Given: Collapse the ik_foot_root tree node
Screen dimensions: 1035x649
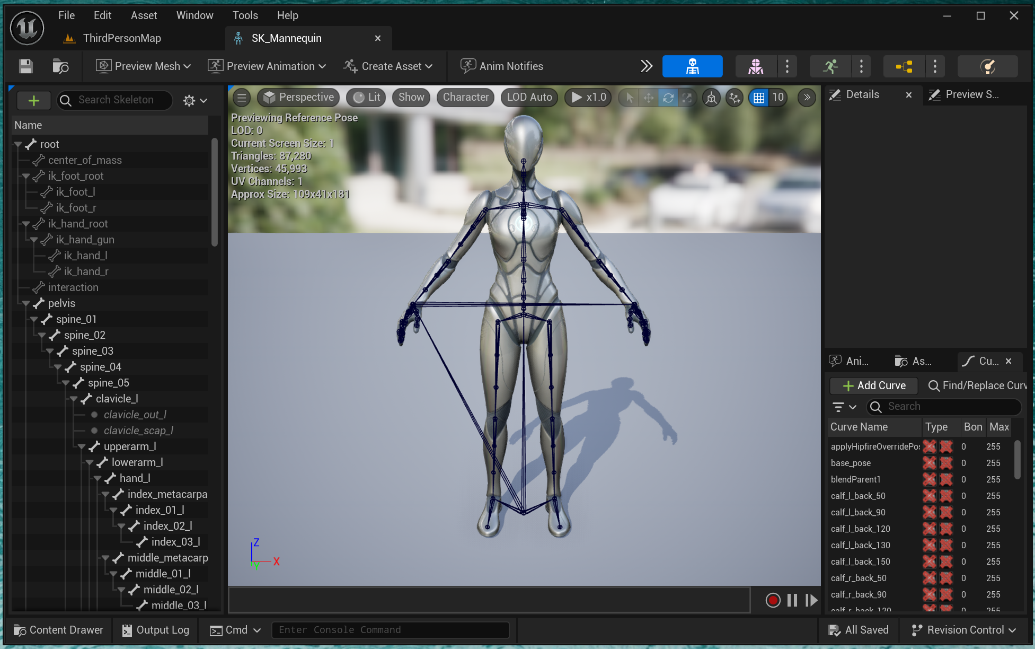Looking at the screenshot, I should 26,176.
